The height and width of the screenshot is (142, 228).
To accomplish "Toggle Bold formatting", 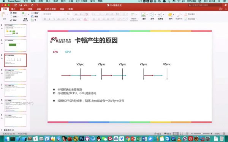I will point(45,19).
